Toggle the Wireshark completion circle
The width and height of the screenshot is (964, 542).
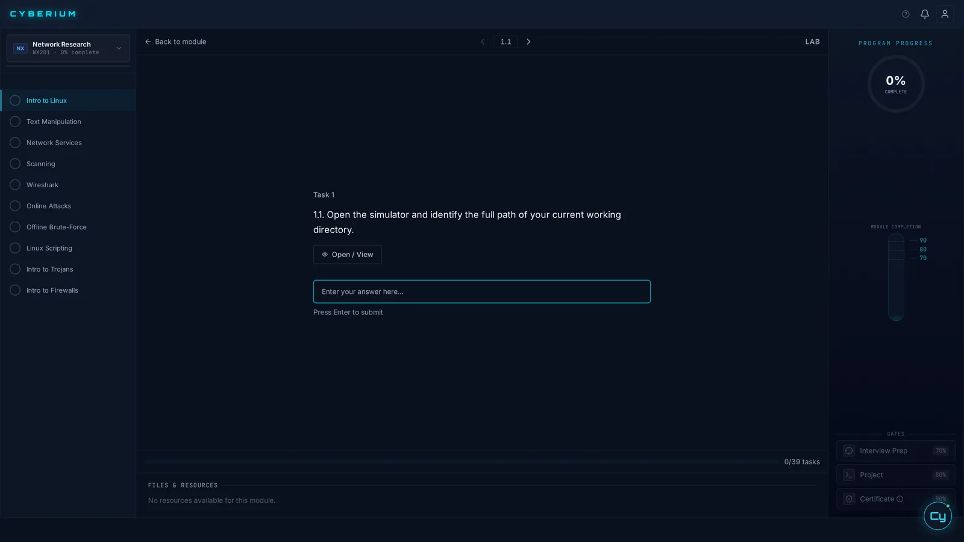(x=15, y=185)
